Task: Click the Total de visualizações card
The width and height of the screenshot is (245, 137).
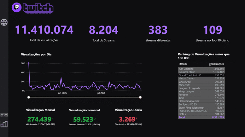Action: click(x=44, y=33)
